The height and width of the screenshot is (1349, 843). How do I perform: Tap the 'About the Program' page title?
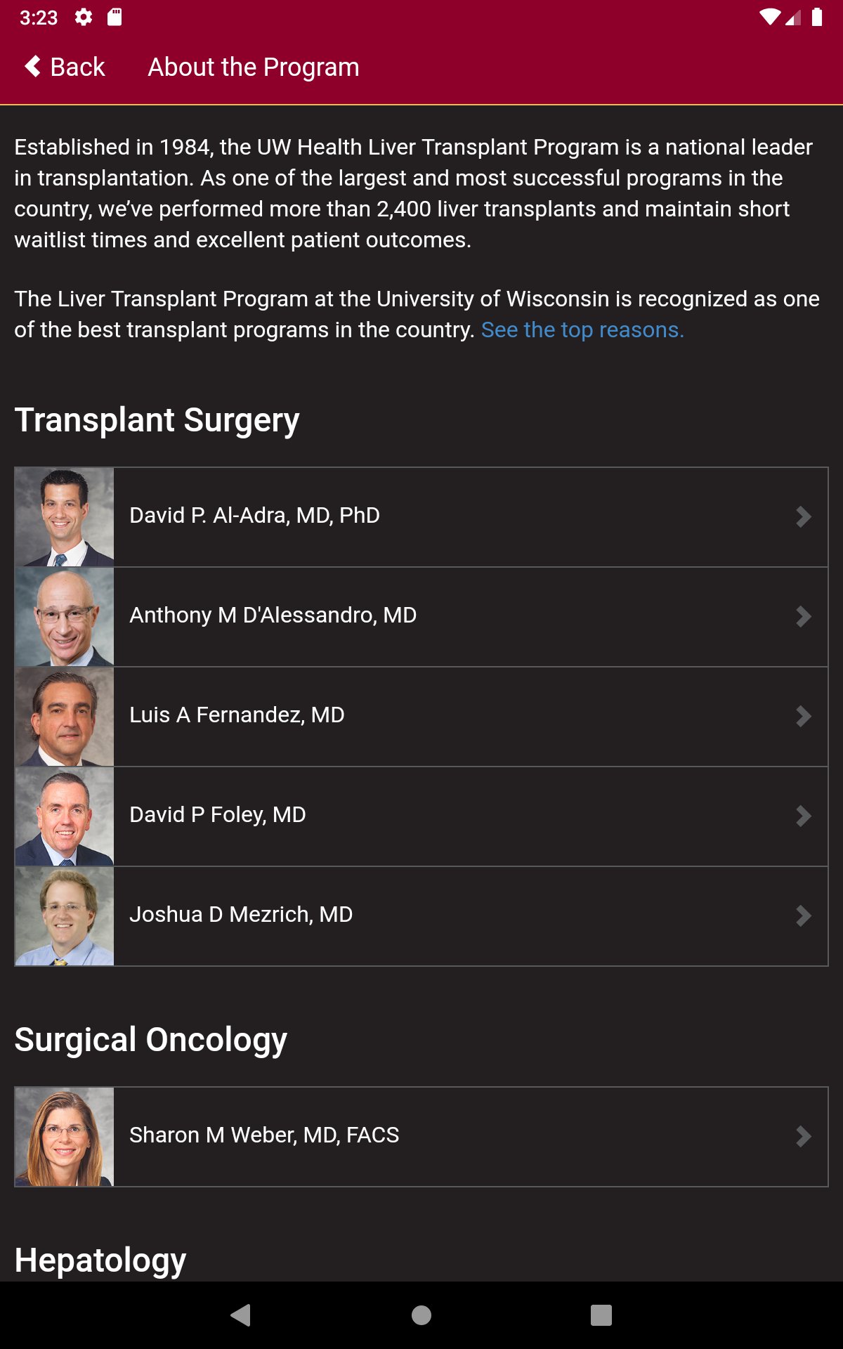(x=253, y=67)
